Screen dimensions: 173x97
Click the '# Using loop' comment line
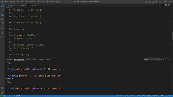click(22, 54)
